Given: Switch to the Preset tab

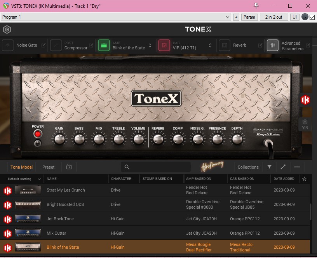Looking at the screenshot, I should point(48,167).
